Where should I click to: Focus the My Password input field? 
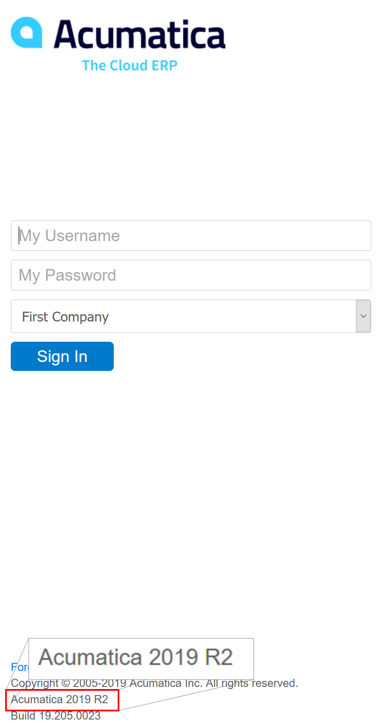click(191, 275)
